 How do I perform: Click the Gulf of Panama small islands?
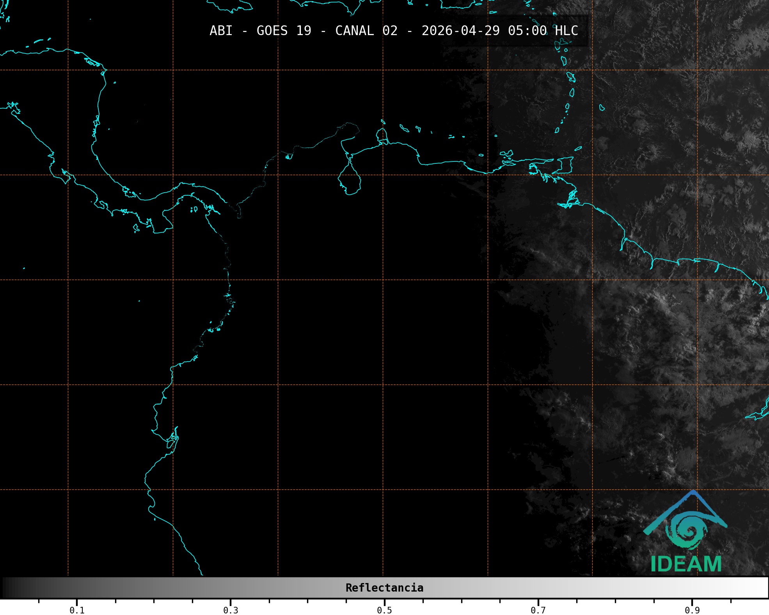(194, 209)
